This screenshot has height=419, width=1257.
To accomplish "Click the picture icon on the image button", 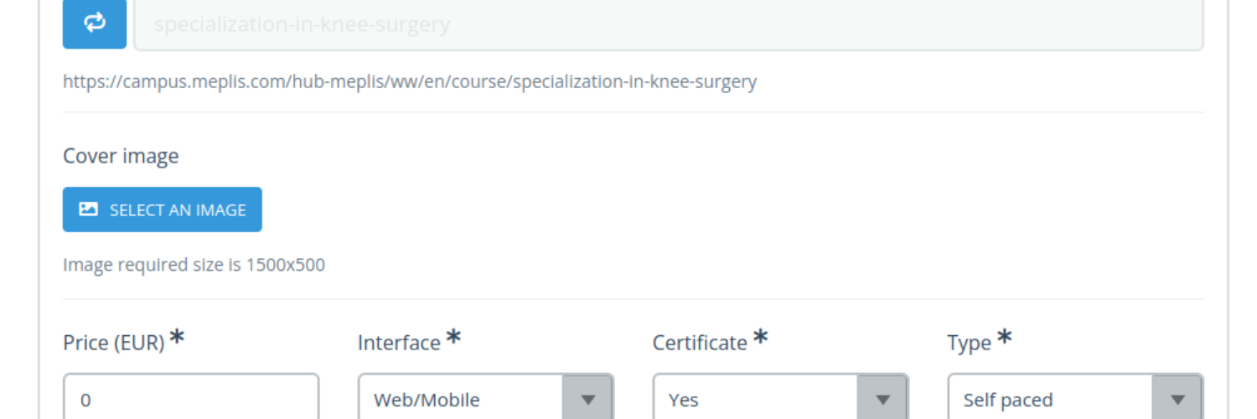I will pyautogui.click(x=89, y=209).
